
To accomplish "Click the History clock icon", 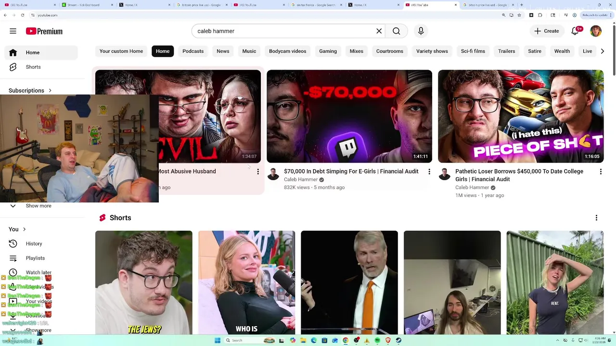I will coord(13,244).
